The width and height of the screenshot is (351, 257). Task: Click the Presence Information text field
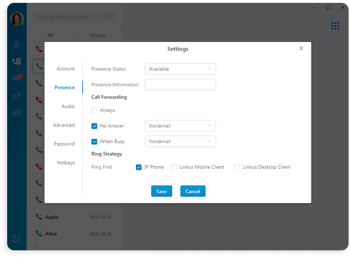click(180, 85)
